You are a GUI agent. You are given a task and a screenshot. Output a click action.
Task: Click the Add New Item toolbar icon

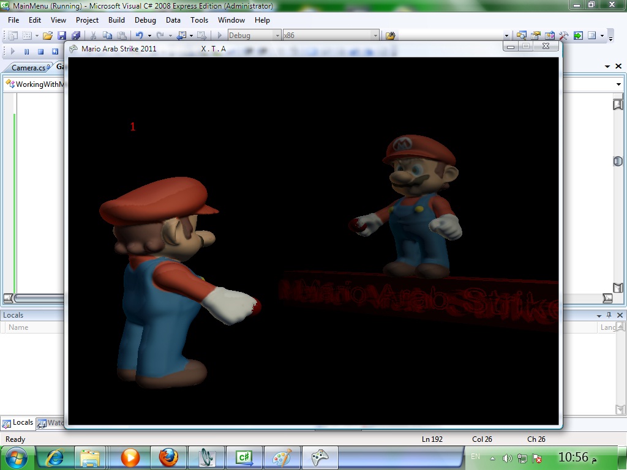point(26,35)
